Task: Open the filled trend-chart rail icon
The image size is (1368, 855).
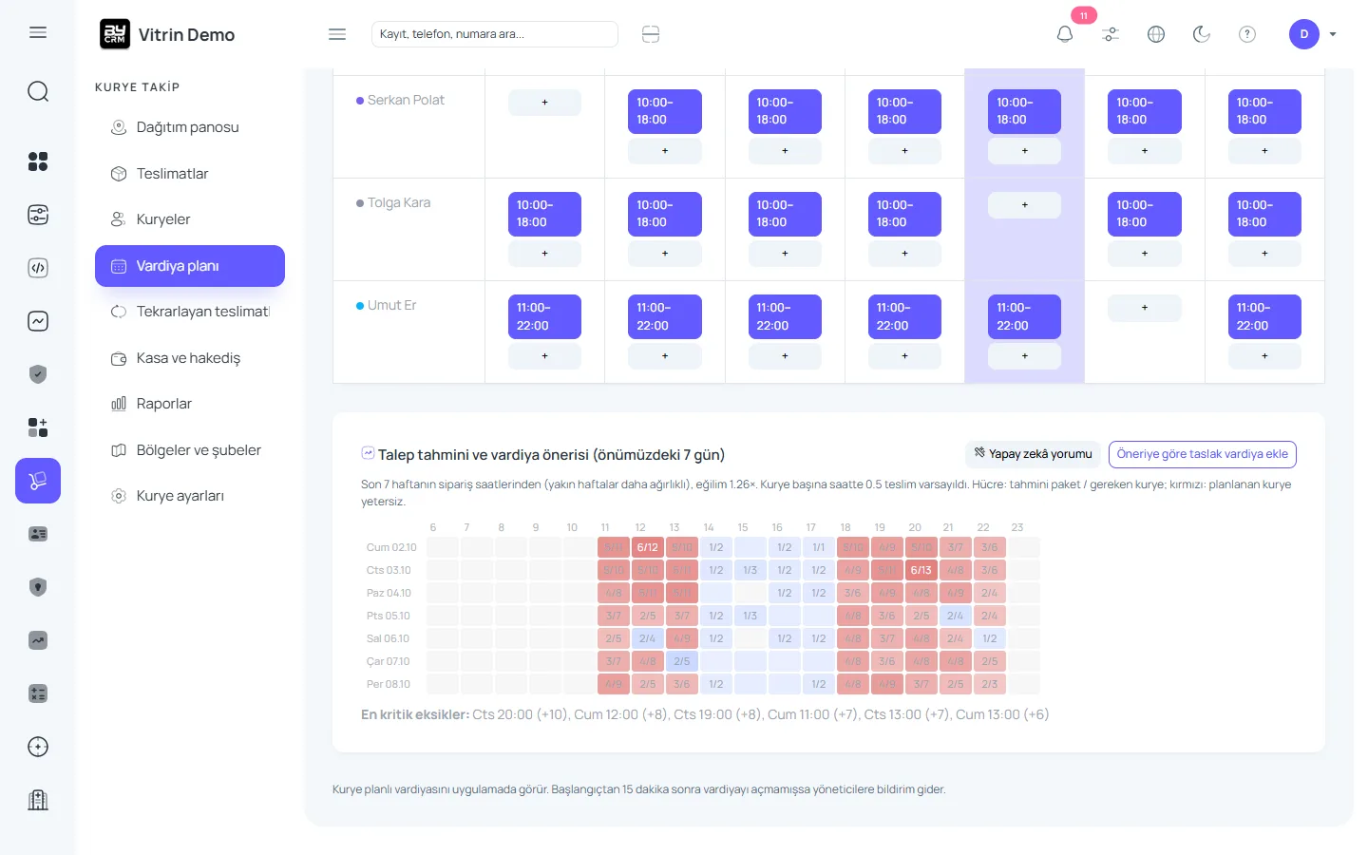Action: (x=38, y=640)
